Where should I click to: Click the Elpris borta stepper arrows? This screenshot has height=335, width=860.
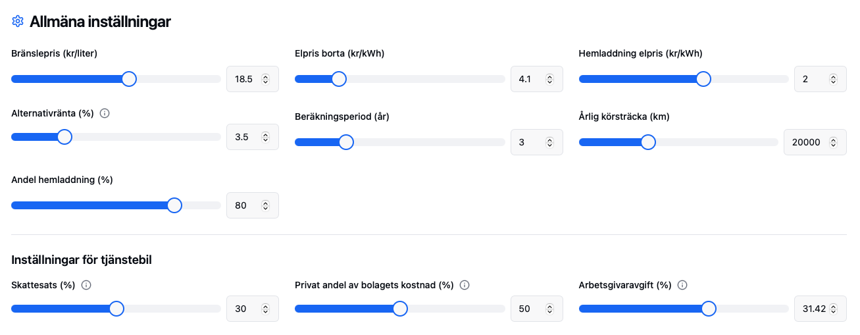[549, 79]
